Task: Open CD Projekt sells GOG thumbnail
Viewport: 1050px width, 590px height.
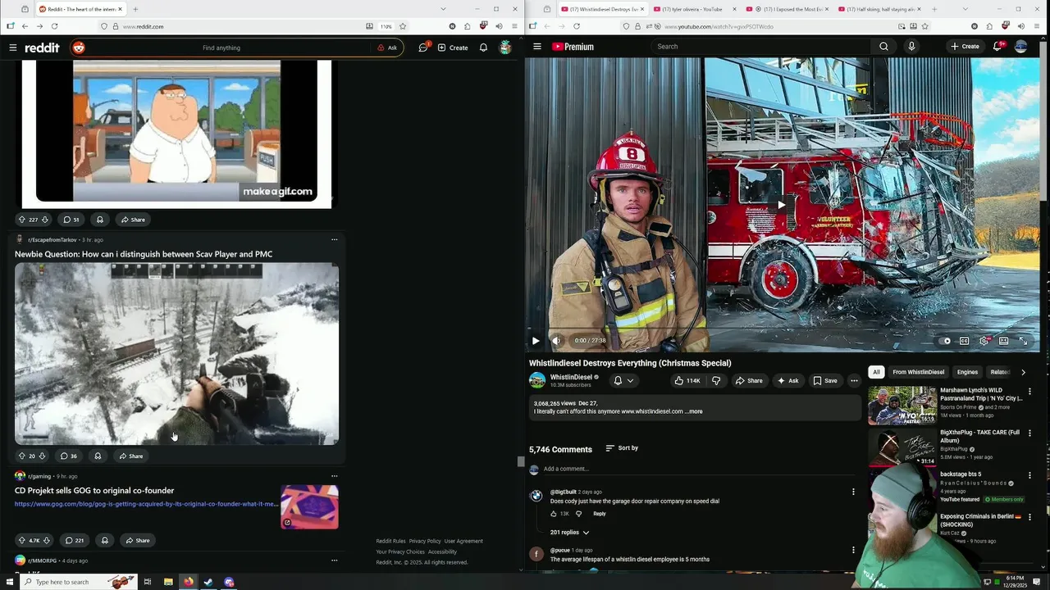Action: [x=309, y=507]
